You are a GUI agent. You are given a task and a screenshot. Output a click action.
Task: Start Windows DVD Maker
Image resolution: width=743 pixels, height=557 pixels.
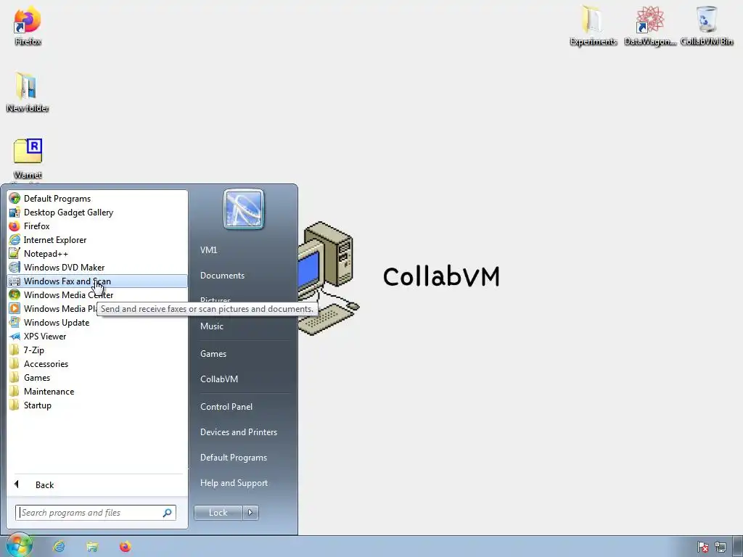pyautogui.click(x=97, y=267)
